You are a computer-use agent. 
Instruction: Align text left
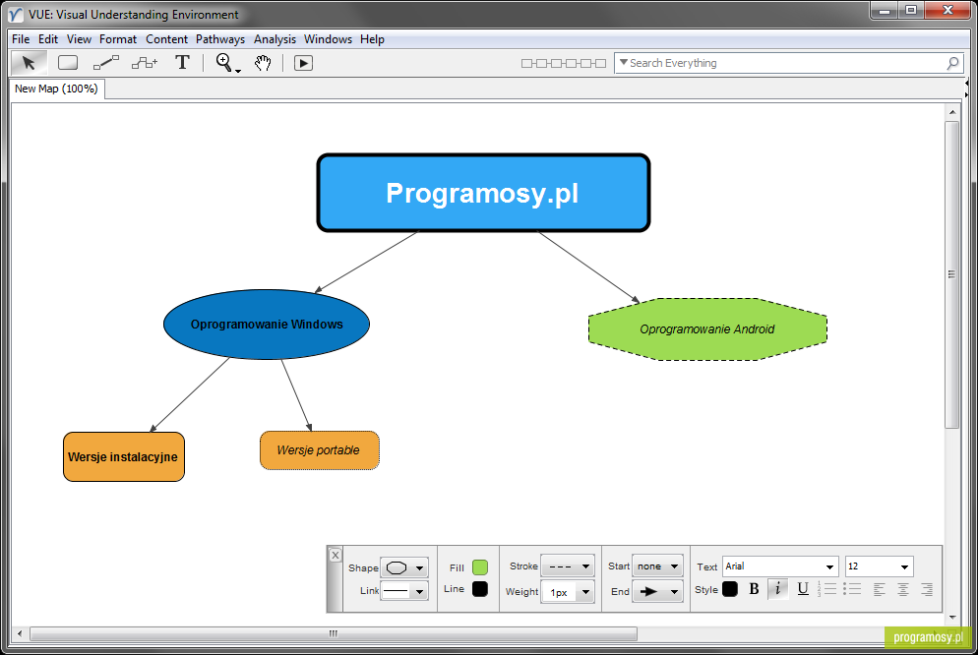pyautogui.click(x=880, y=589)
